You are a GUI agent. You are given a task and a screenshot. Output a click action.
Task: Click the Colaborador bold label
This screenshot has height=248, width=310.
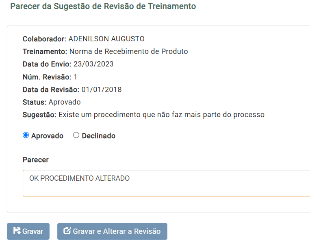point(44,39)
